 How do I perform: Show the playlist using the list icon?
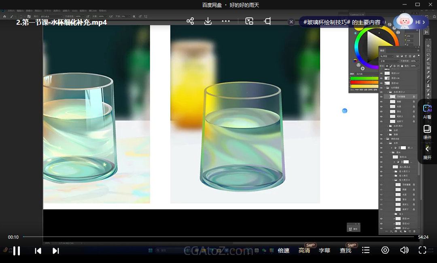[366, 250]
